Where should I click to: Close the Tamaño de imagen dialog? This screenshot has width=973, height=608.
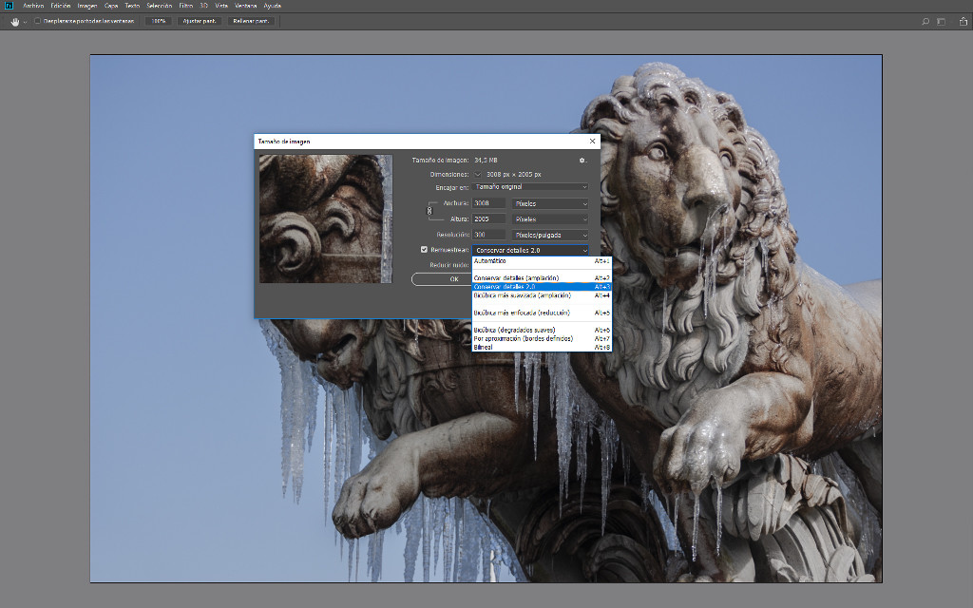click(593, 142)
